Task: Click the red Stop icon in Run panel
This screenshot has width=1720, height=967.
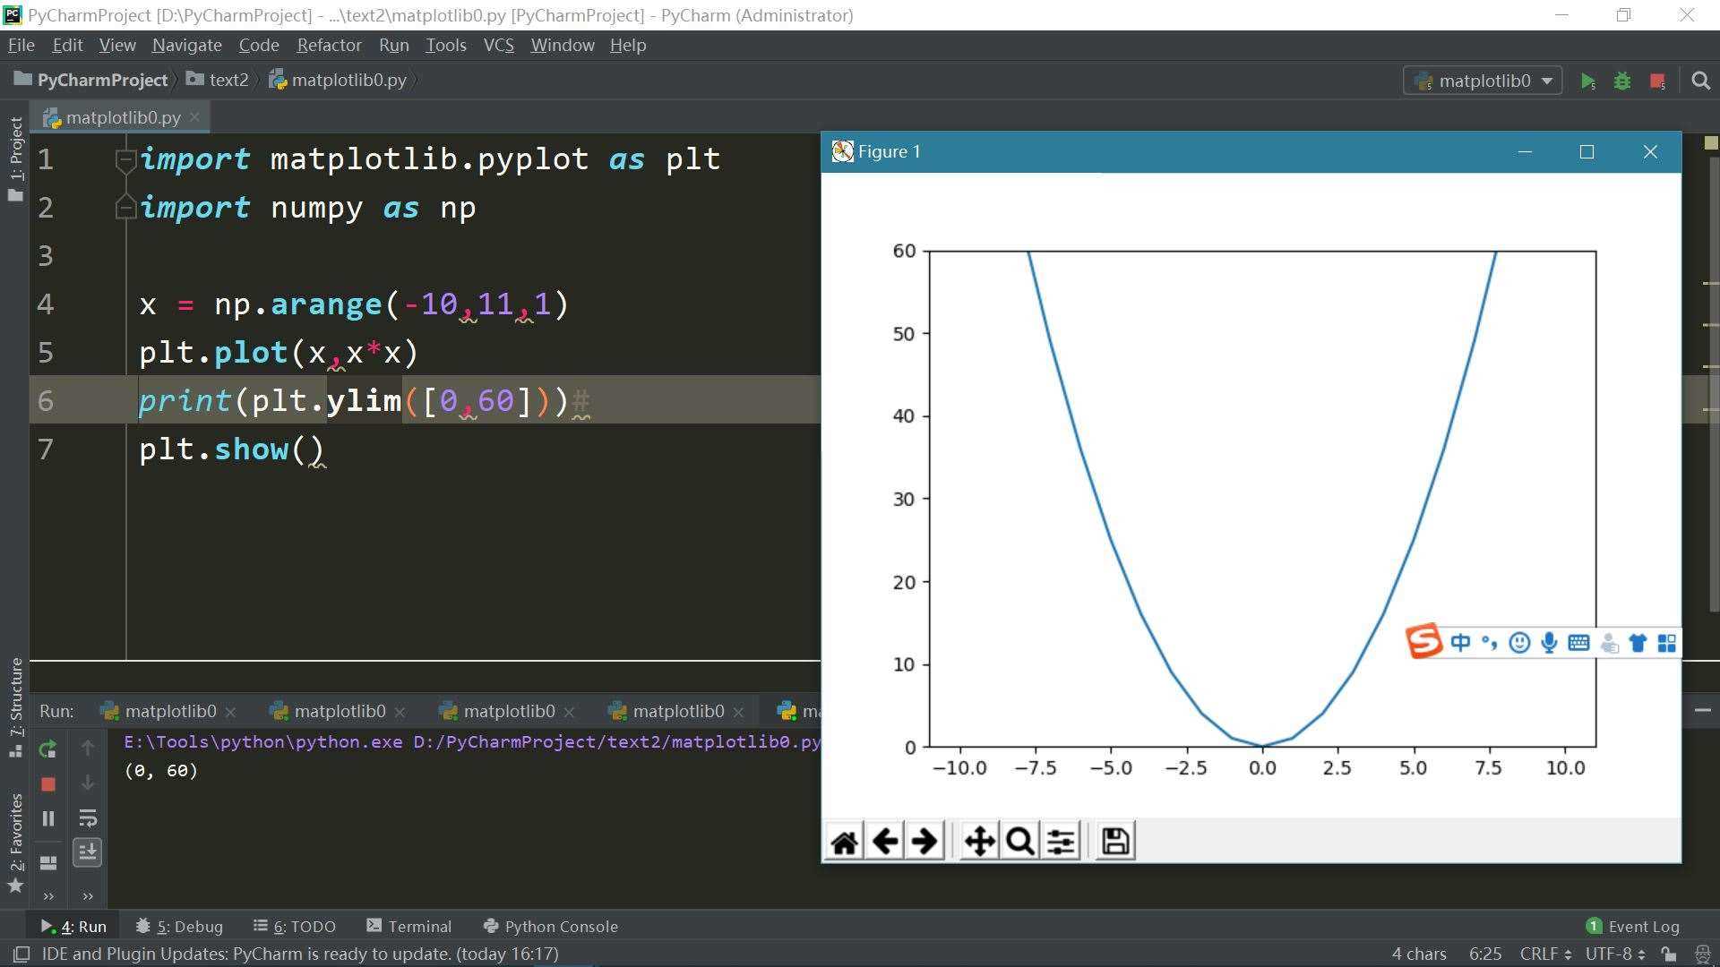Action: pyautogui.click(x=48, y=784)
